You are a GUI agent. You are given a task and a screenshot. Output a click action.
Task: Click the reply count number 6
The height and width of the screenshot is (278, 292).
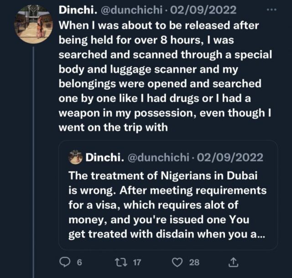(x=79, y=263)
